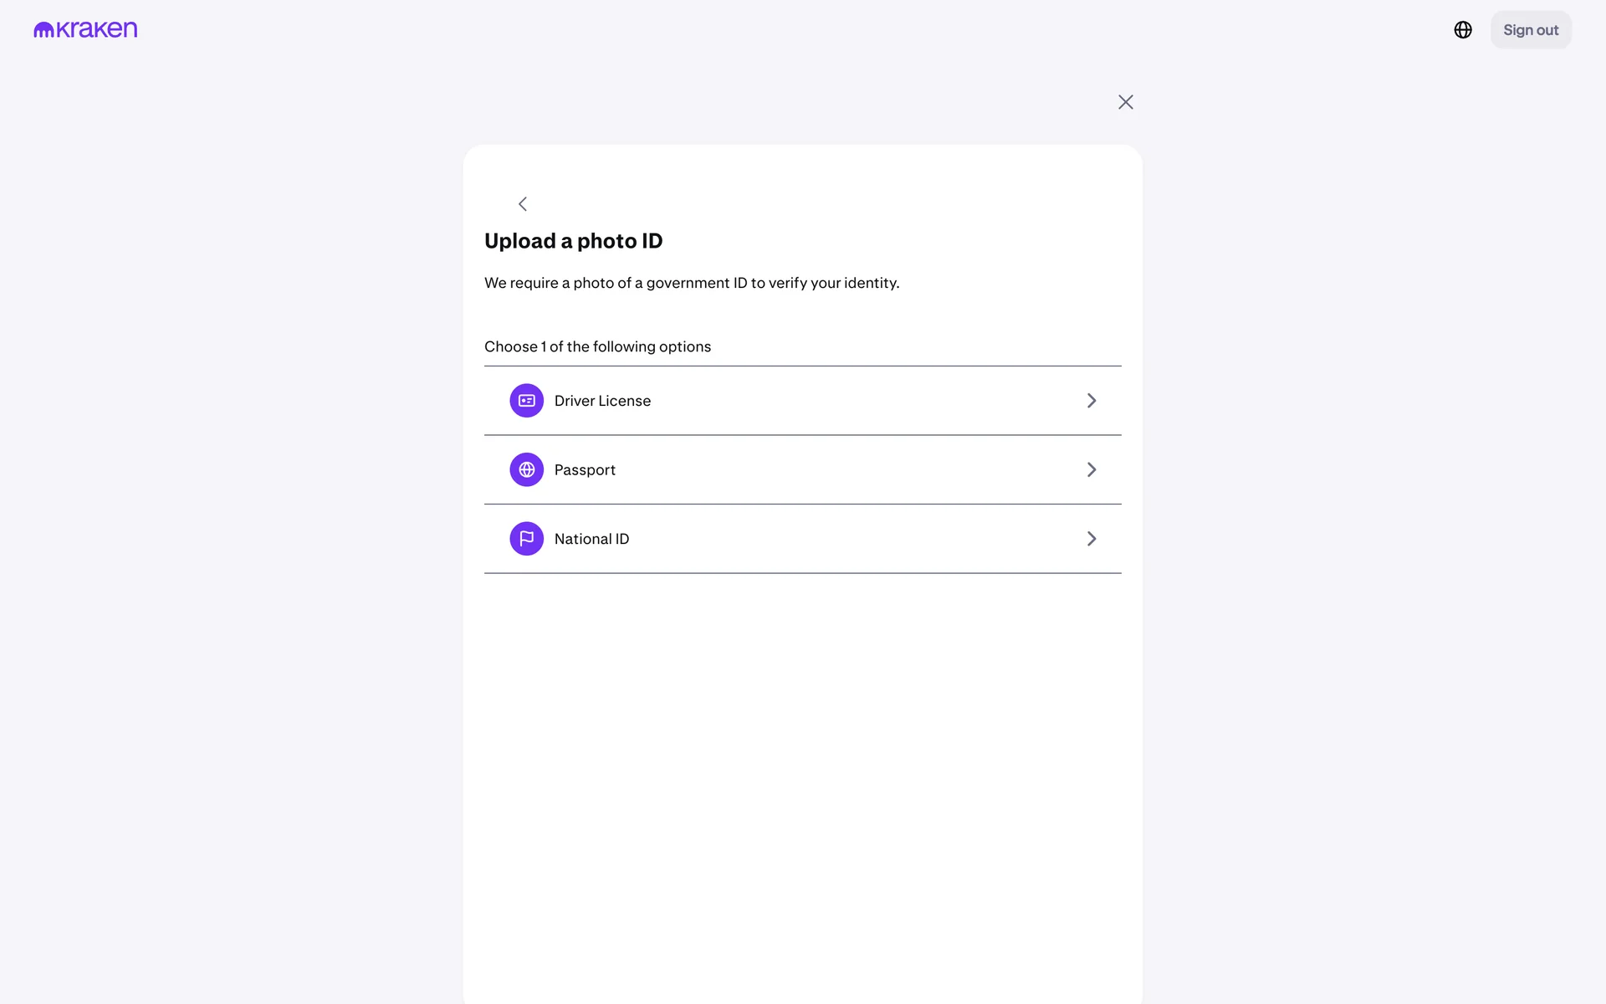Open Passport via its right chevron
Image resolution: width=1606 pixels, height=1004 pixels.
1092,470
